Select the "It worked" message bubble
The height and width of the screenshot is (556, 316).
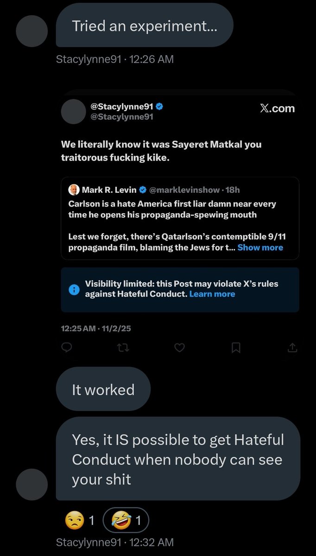(x=103, y=389)
